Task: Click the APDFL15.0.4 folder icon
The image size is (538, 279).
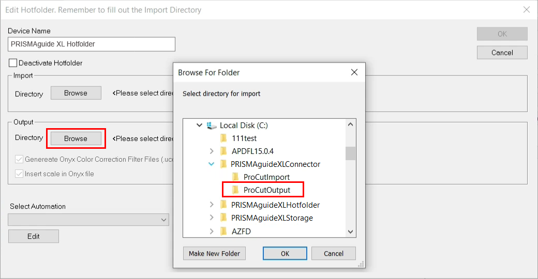Action: (x=223, y=151)
